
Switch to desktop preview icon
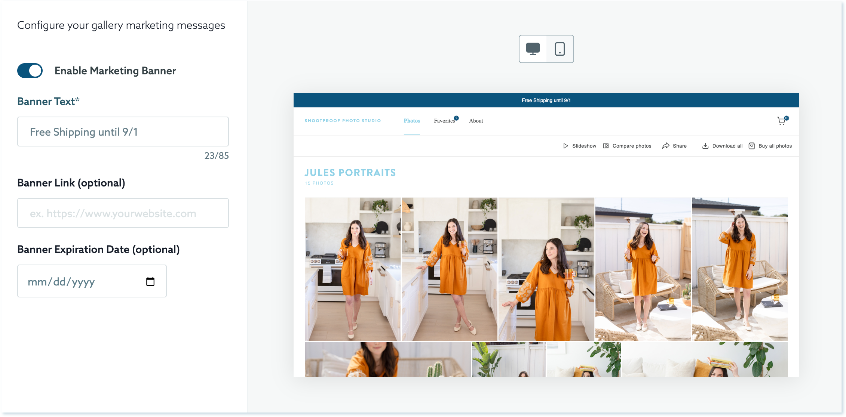(533, 49)
